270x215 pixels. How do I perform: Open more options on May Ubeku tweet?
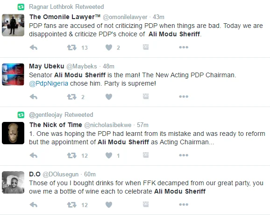coord(184,97)
